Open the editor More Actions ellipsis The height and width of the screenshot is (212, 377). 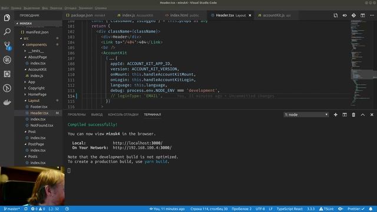[372, 15]
